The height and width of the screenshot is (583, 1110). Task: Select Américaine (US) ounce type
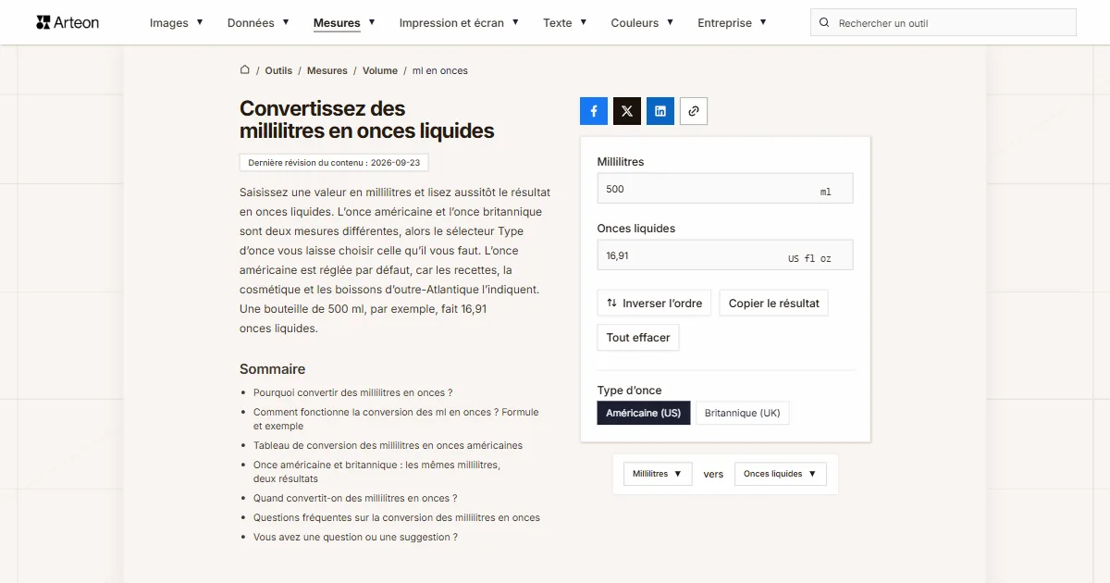click(x=644, y=413)
